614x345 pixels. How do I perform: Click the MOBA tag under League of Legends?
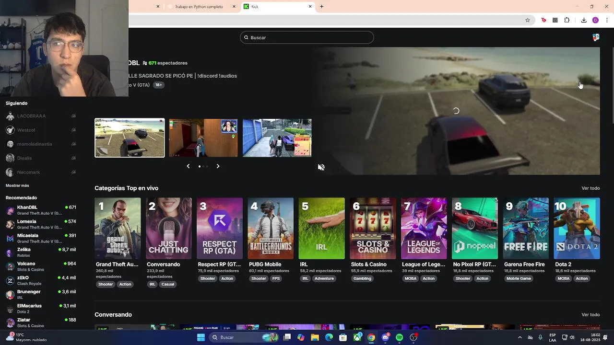[x=411, y=278]
